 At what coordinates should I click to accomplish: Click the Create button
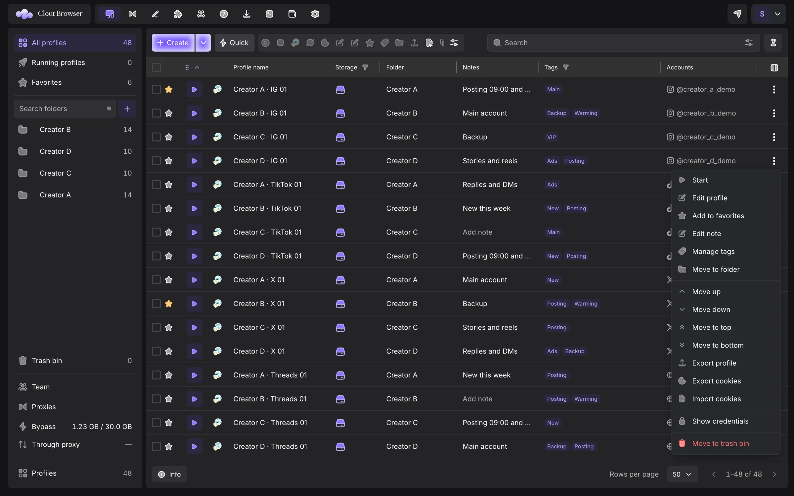(x=173, y=43)
